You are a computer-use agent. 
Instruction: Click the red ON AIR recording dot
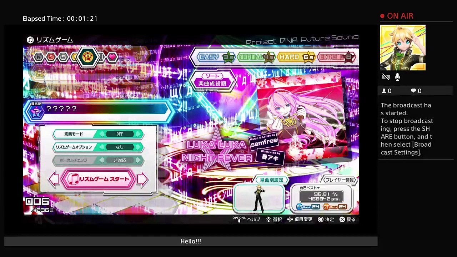click(382, 16)
